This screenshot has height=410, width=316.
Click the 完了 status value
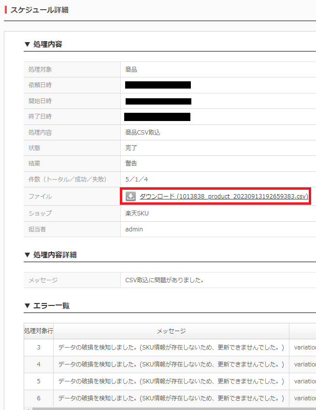point(131,148)
